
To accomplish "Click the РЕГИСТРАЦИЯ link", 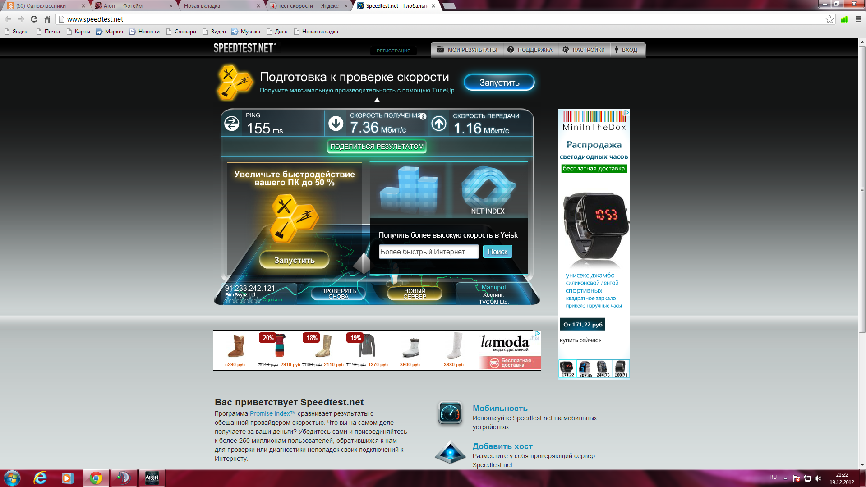I will [393, 51].
